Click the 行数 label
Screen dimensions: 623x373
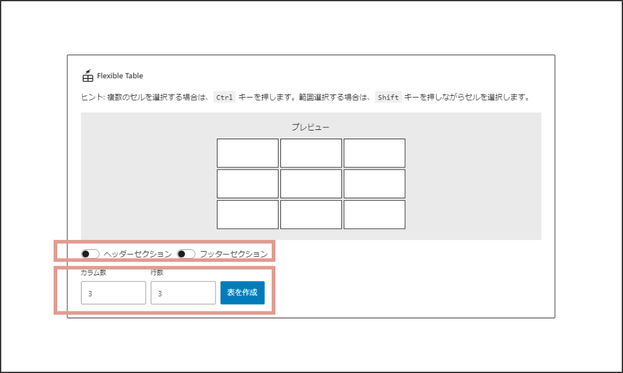[157, 272]
